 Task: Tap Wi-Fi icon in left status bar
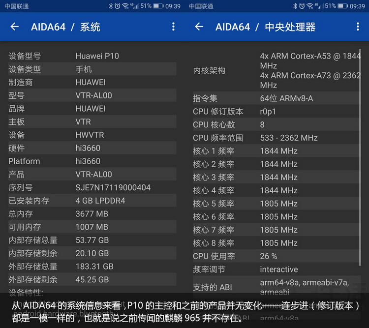125,6
